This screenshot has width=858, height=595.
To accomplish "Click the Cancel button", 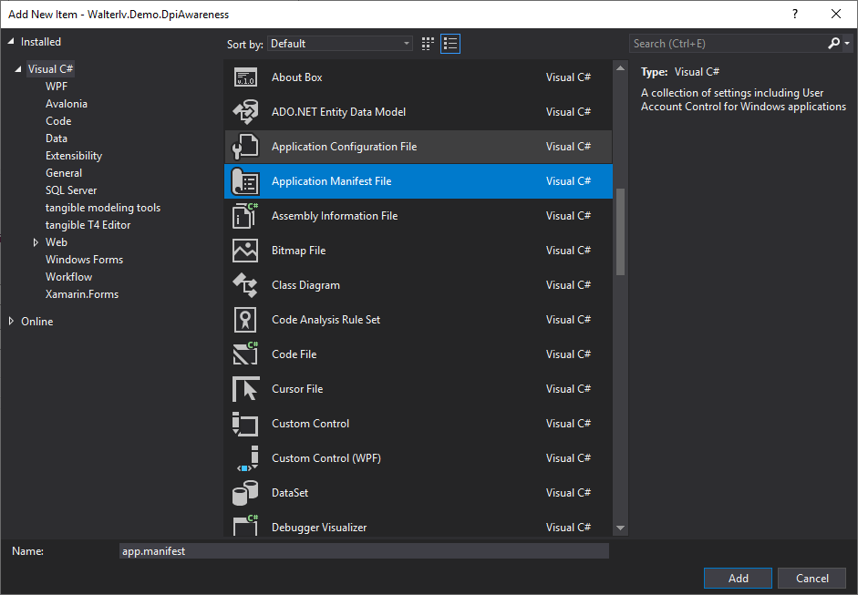I will click(x=812, y=578).
